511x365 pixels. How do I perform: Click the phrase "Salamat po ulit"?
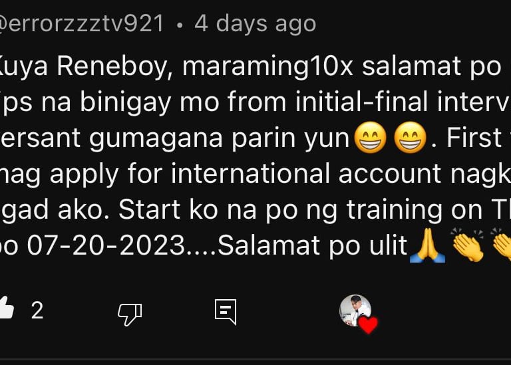[312, 245]
